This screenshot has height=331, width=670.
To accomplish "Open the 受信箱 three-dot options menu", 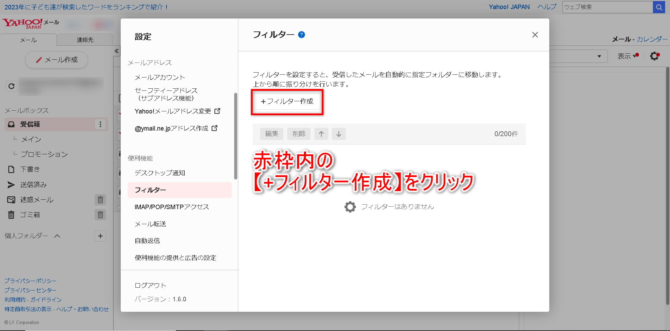I will [x=100, y=124].
